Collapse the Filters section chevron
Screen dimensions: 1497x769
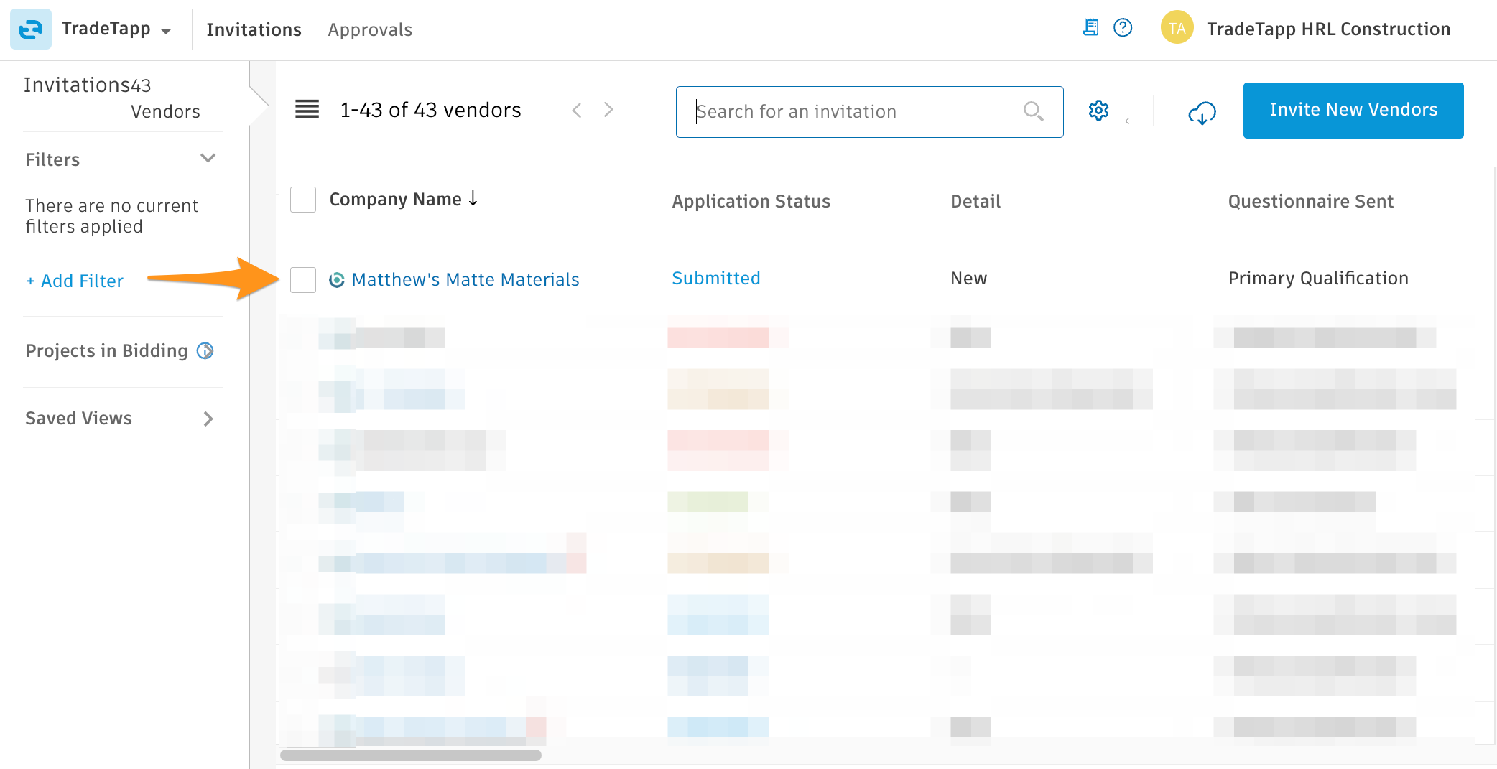[208, 158]
